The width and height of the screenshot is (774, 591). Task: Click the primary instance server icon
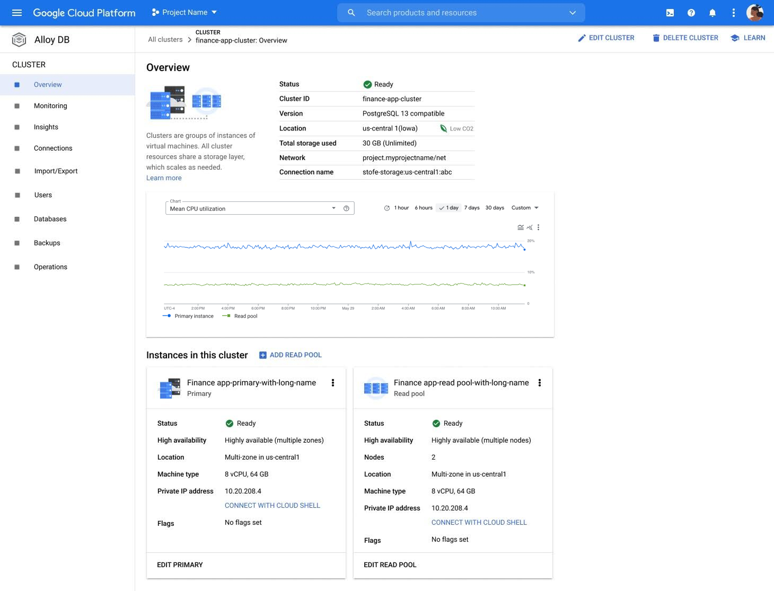170,389
